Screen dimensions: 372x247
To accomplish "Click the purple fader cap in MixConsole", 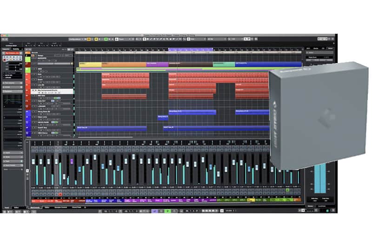I will [72, 161].
